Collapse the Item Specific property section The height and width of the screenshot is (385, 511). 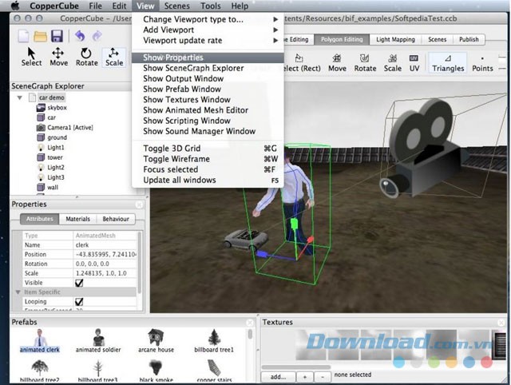pyautogui.click(x=18, y=292)
